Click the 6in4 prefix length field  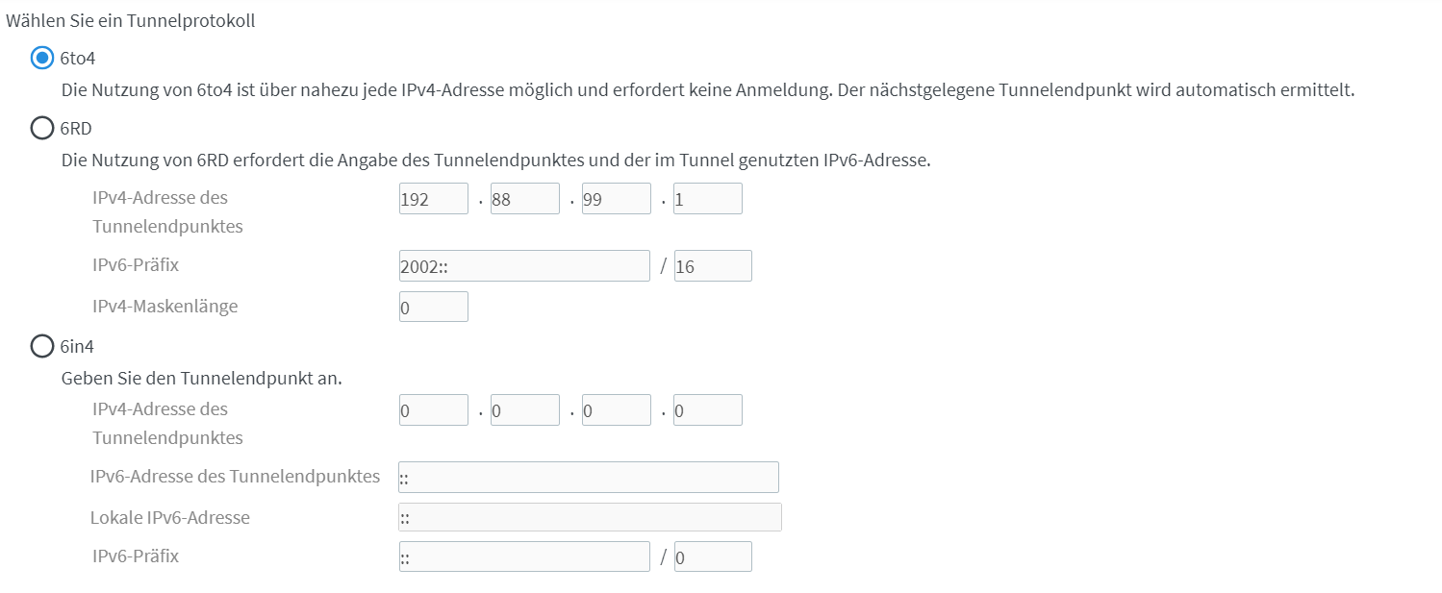point(712,557)
